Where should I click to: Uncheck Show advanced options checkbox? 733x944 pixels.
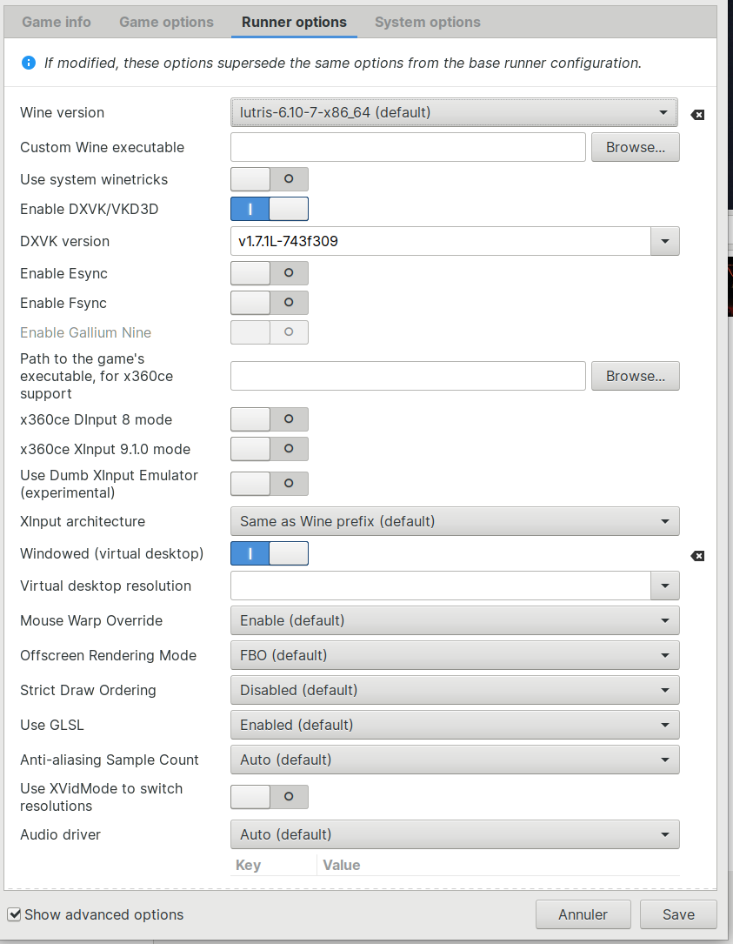[x=14, y=914]
